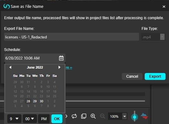The height and width of the screenshot is (124, 169).
Task: Click the Fr weekday header
Action: pos(48,76)
